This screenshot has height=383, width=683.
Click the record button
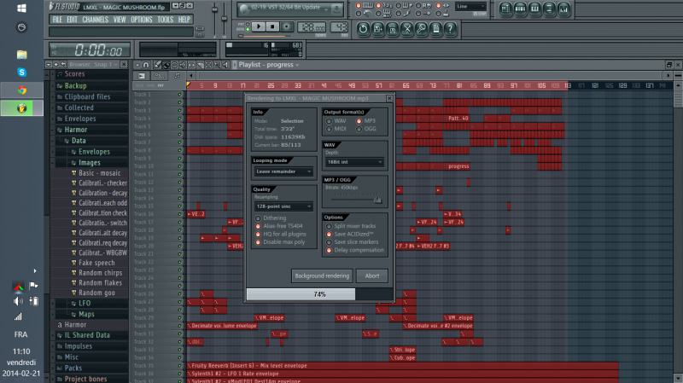click(x=287, y=26)
